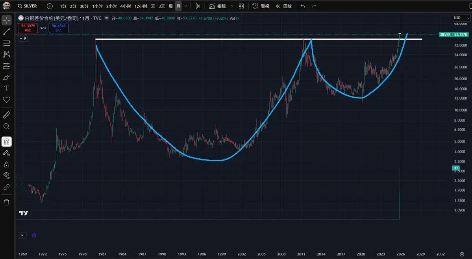This screenshot has height=259, width=472.
Task: Select the brush drawing tool
Action: (7, 77)
